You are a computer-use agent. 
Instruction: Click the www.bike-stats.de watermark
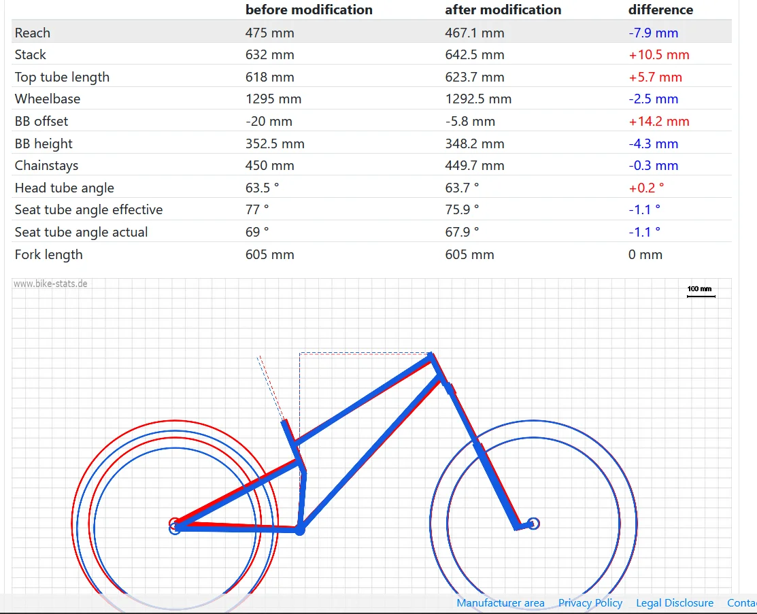(50, 284)
